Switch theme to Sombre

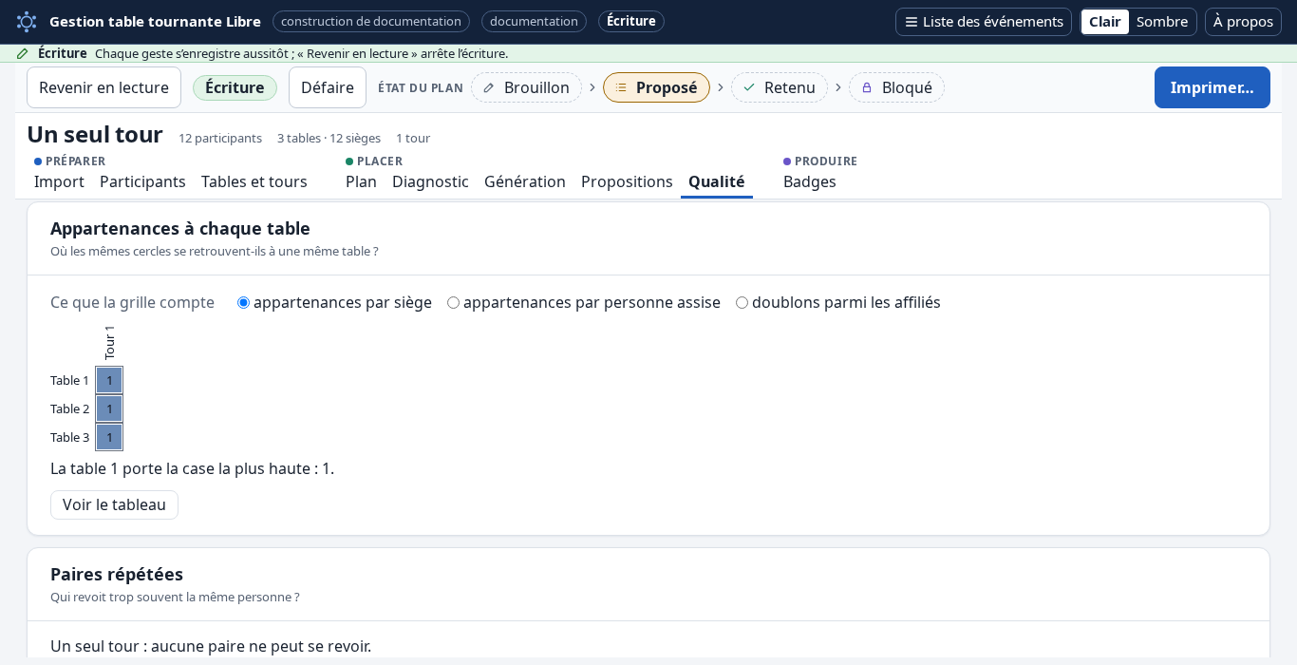click(1162, 22)
